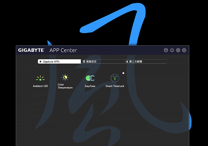Minimize the APP Center window

tap(178, 50)
